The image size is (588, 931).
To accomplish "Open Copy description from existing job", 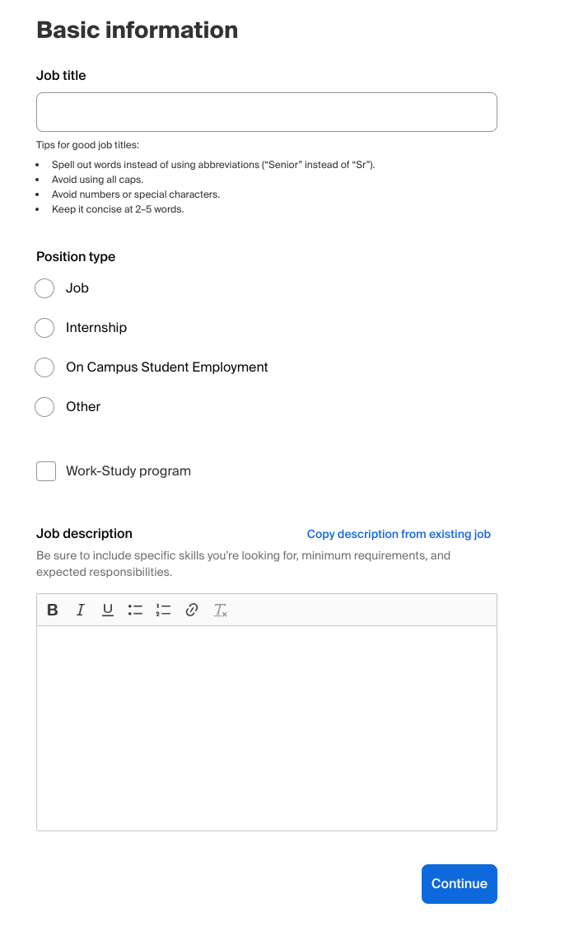I will point(399,534).
